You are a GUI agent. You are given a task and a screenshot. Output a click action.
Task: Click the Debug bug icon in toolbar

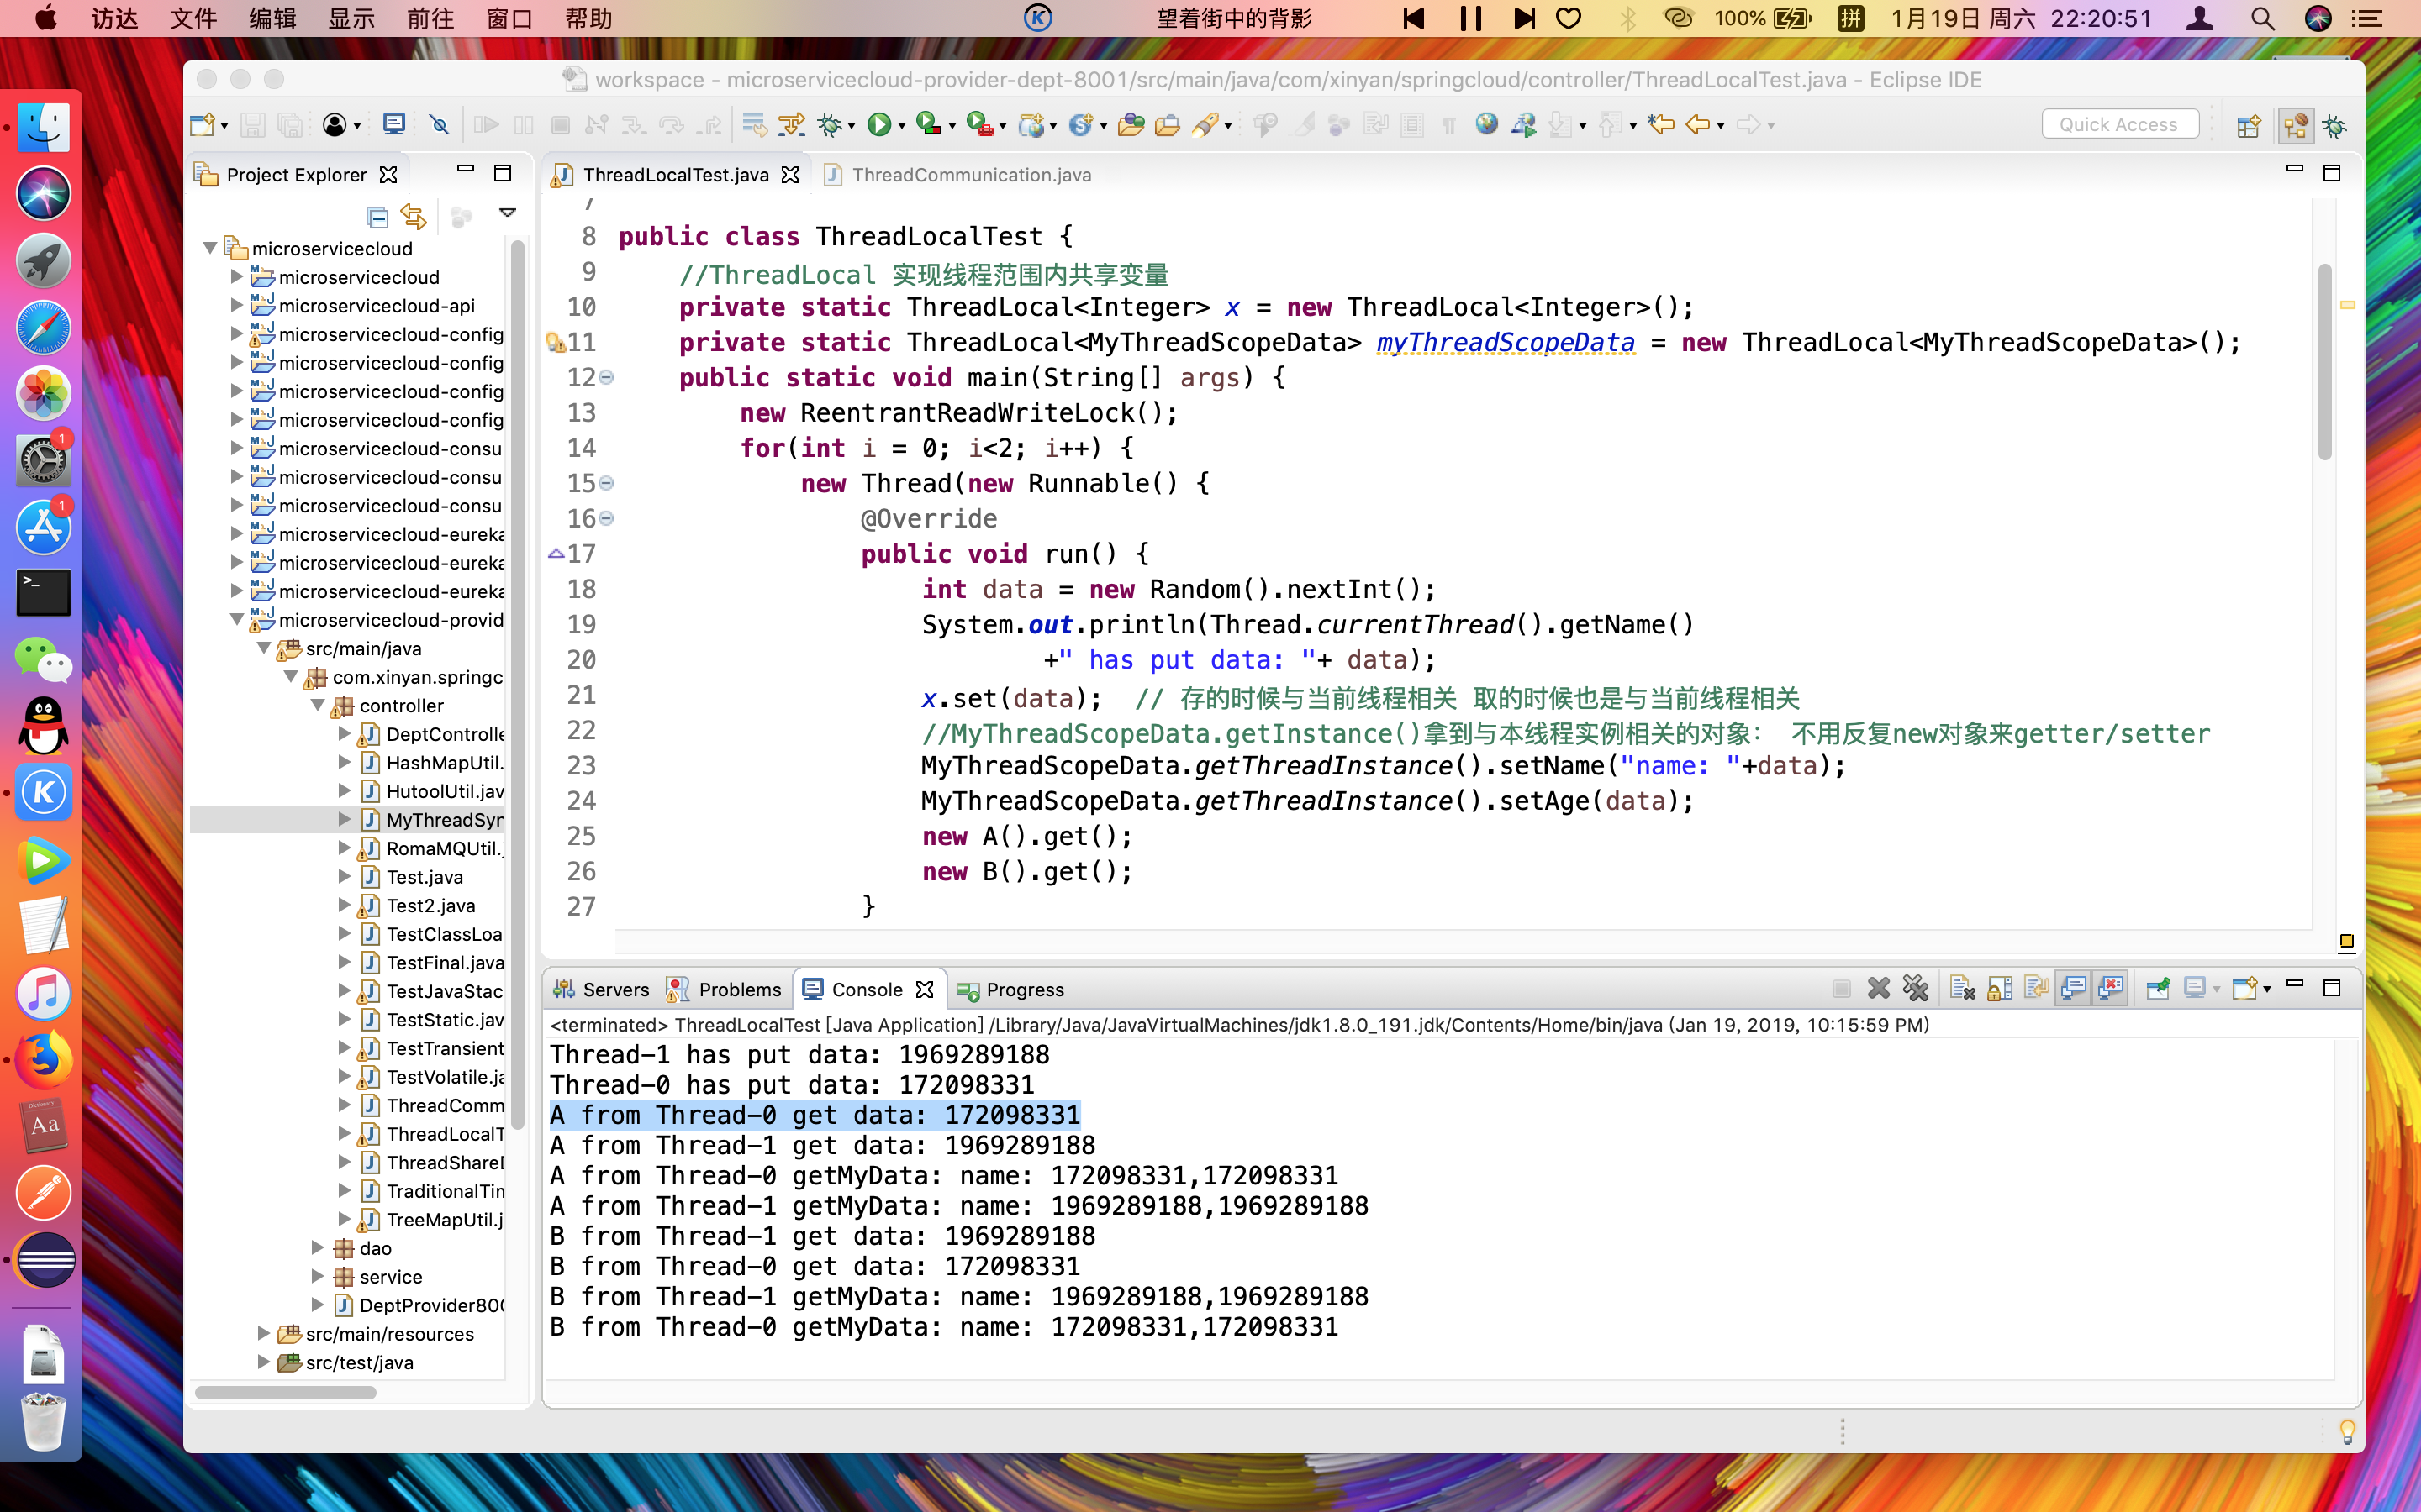click(x=828, y=125)
